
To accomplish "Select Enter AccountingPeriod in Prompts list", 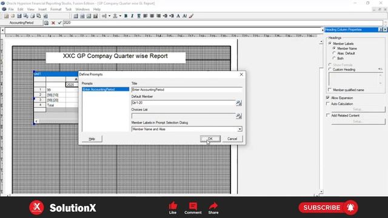I will point(105,89).
